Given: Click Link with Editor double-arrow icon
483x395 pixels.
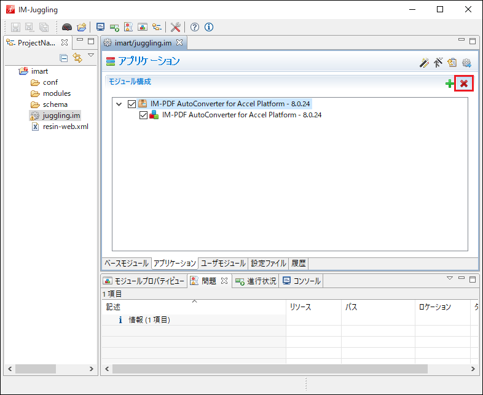Looking at the screenshot, I should 77,58.
